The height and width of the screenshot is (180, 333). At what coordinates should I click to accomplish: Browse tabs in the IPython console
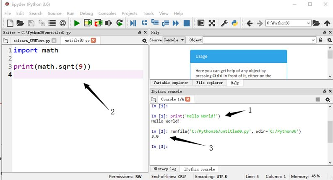pos(153,99)
